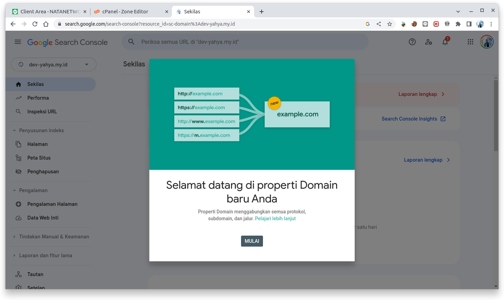
Task: Click the Data Web Inti gauge icon
Action: point(18,218)
